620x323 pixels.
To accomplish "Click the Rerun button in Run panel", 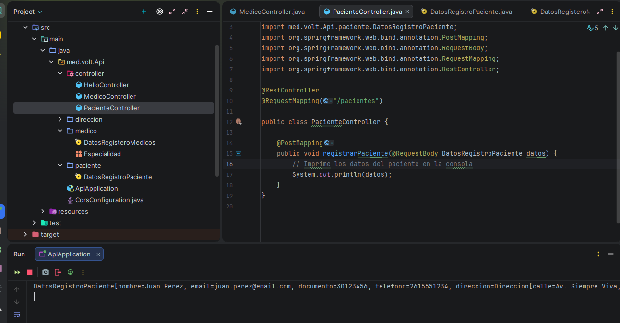I will pyautogui.click(x=17, y=272).
